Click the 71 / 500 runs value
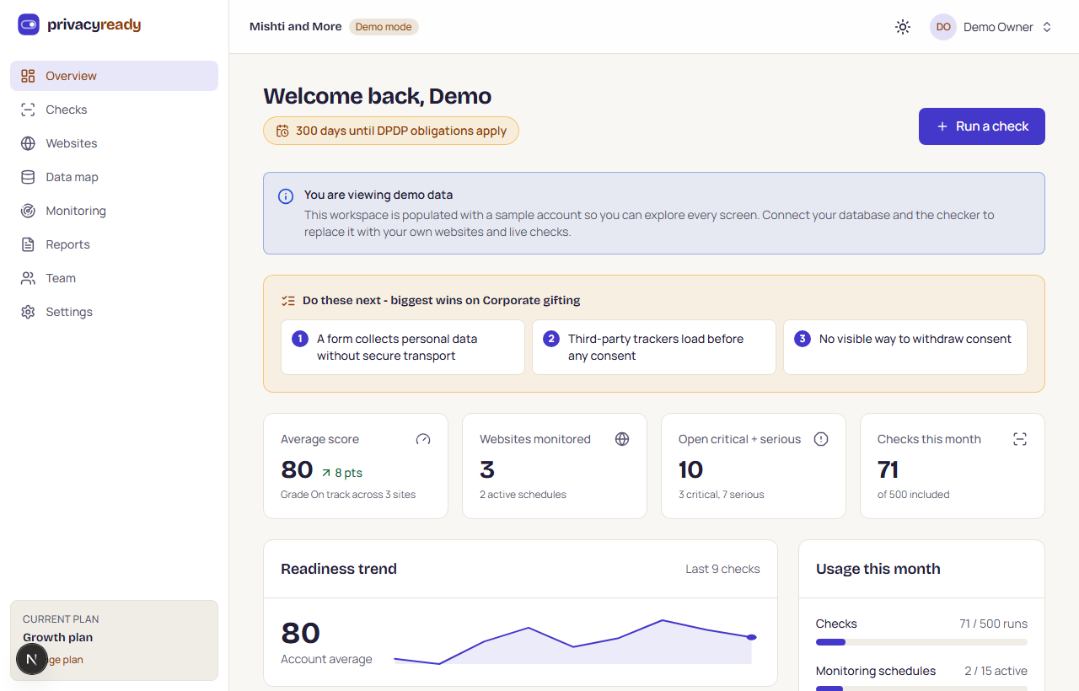The image size is (1079, 691). tap(993, 624)
